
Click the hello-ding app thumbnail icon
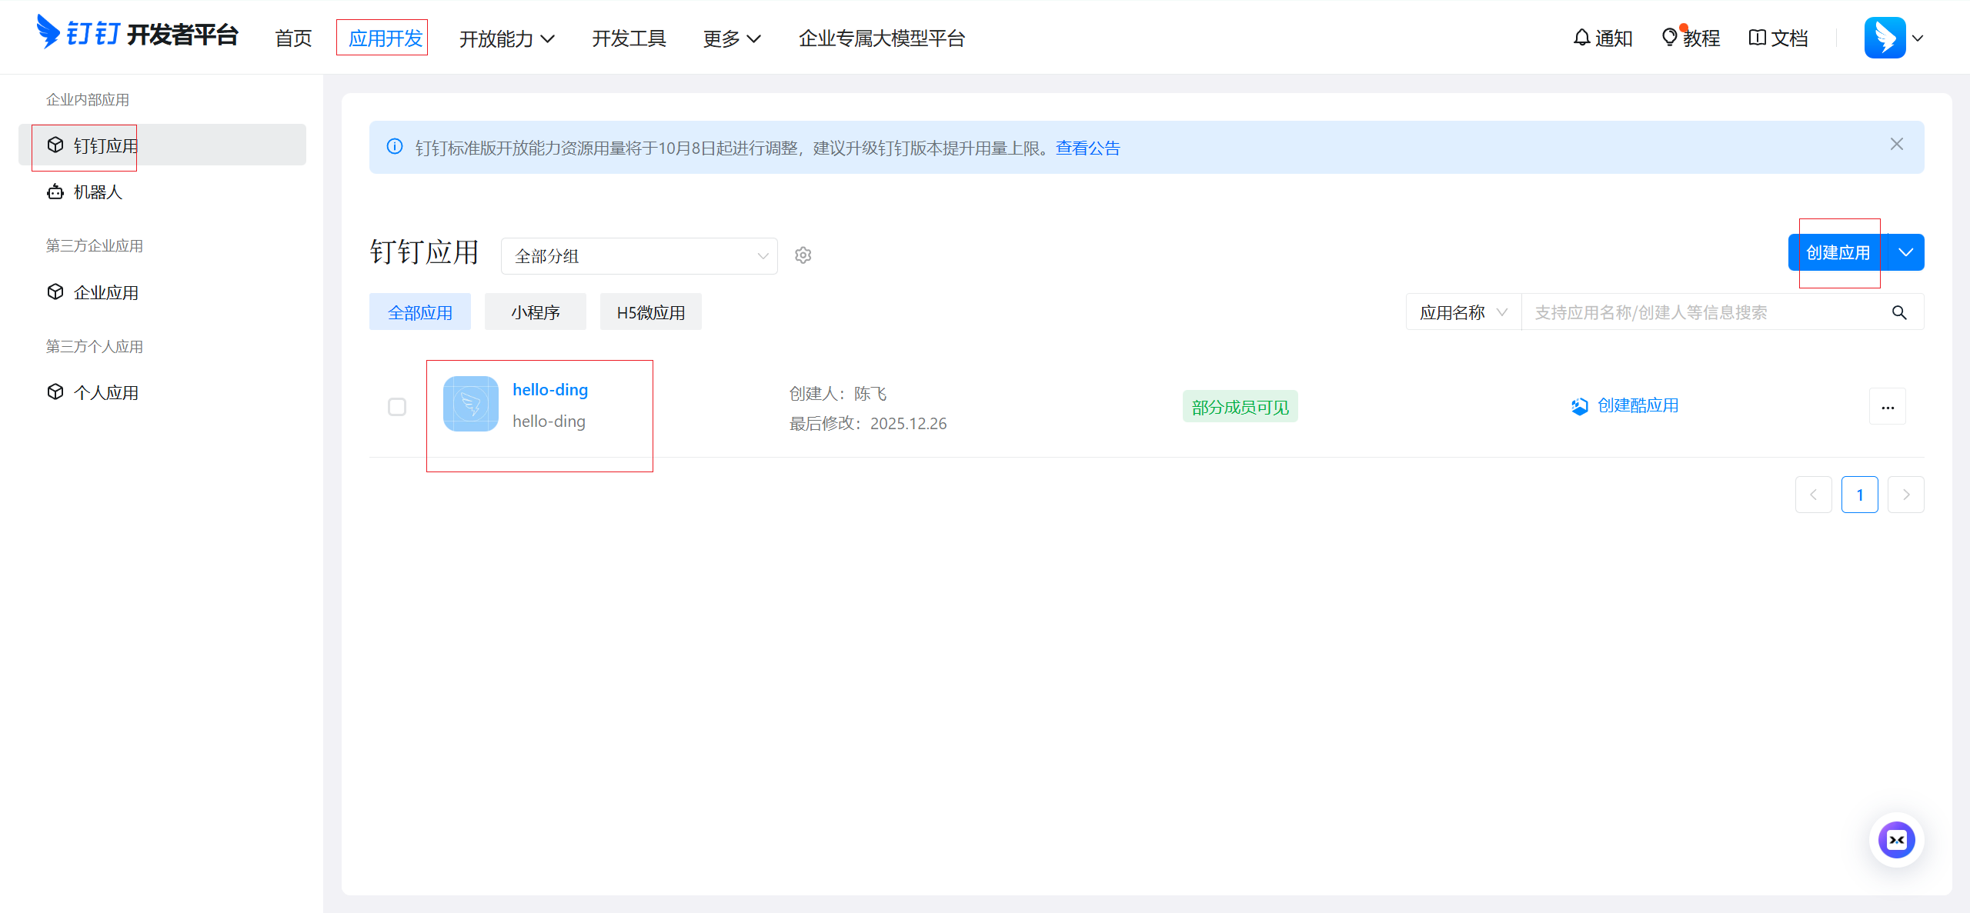click(x=471, y=404)
